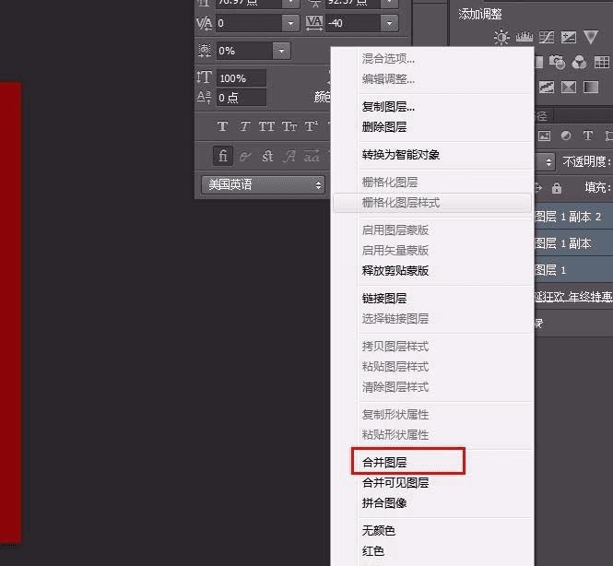Click the tsume 0% input field
This screenshot has width=613, height=566.
pyautogui.click(x=244, y=51)
